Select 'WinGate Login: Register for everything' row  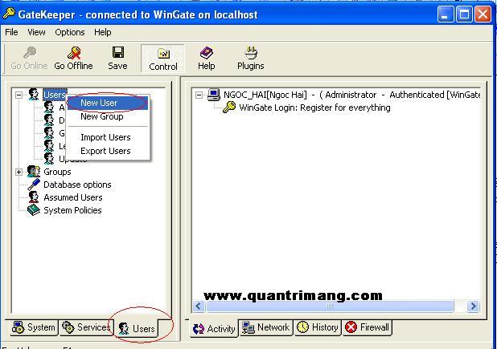314,108
